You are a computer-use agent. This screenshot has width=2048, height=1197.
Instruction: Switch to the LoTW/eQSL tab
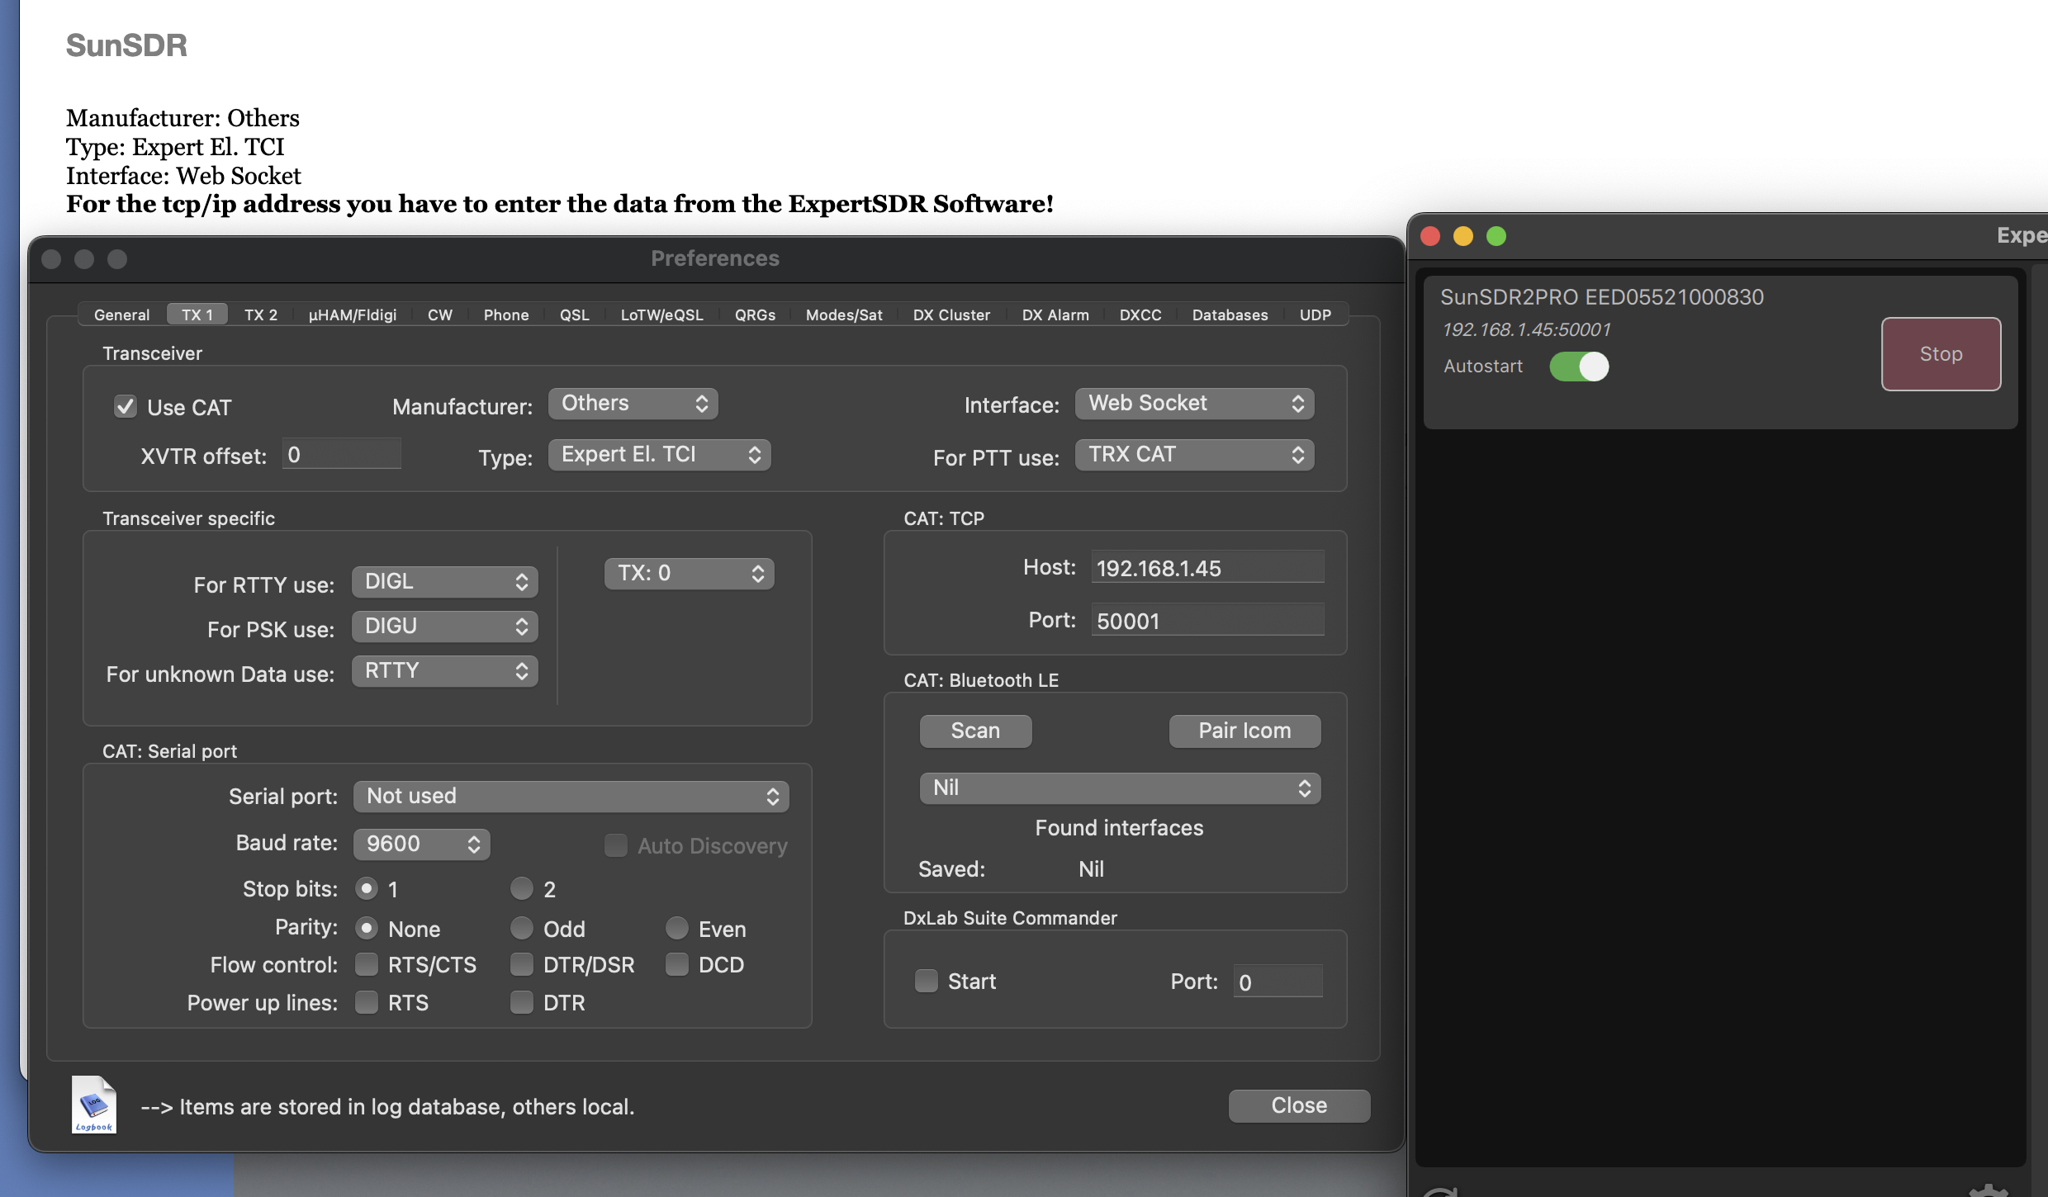(x=662, y=315)
